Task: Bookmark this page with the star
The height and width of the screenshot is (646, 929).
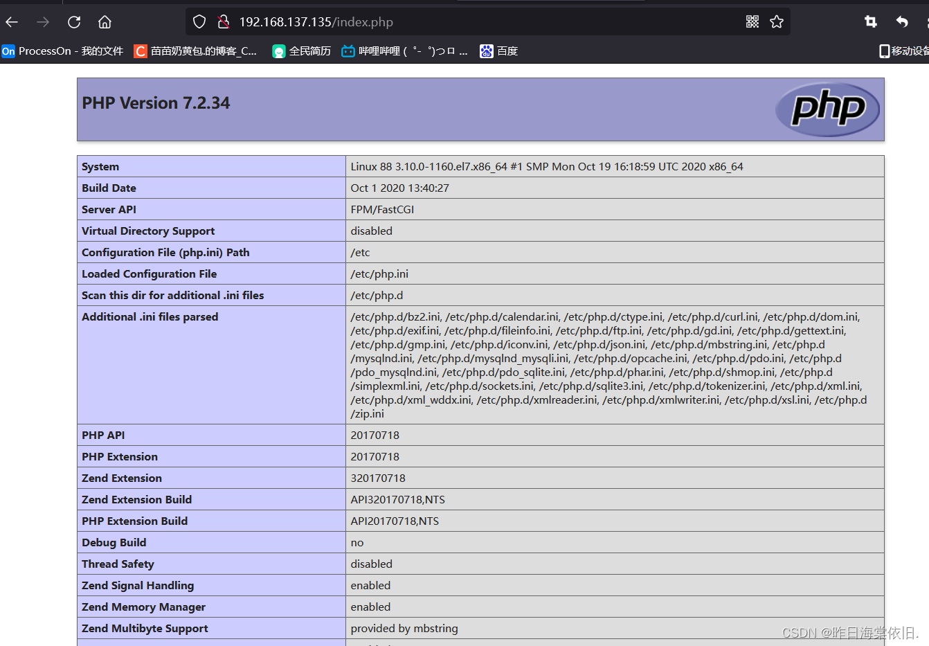Action: (x=777, y=22)
